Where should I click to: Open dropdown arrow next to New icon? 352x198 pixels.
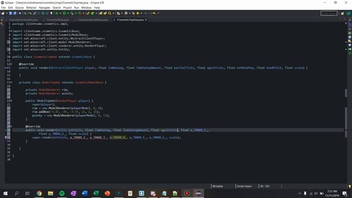pyautogui.click(x=7, y=13)
